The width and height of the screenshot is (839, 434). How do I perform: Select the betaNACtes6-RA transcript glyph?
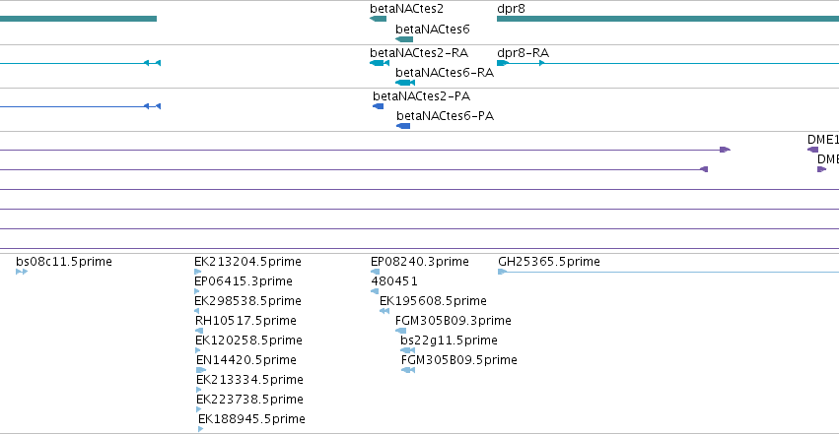point(405,83)
